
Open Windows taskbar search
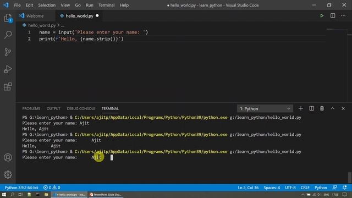point(12,195)
